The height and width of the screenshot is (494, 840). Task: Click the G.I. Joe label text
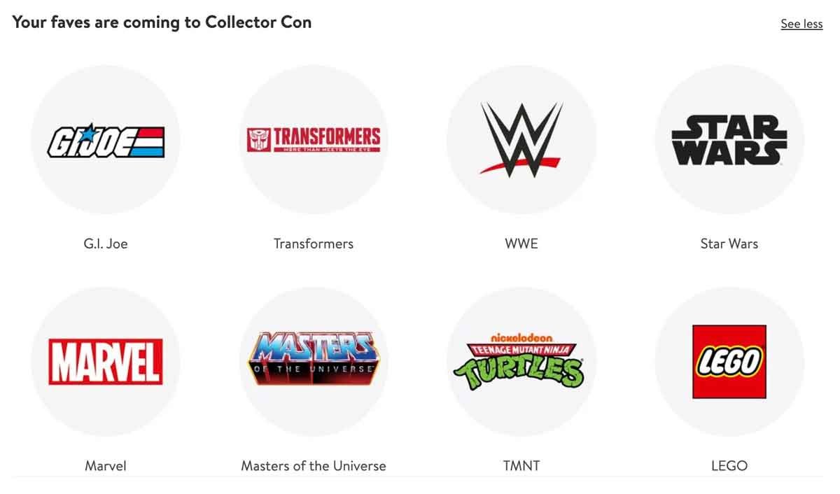[106, 244]
